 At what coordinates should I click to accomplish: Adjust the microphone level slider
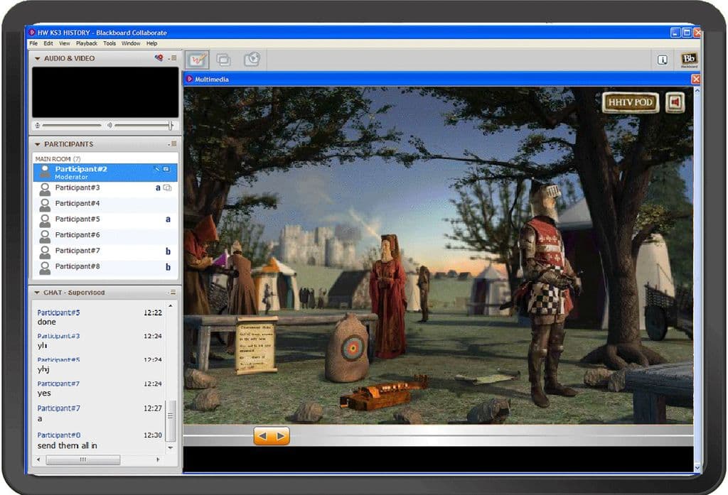(72, 125)
